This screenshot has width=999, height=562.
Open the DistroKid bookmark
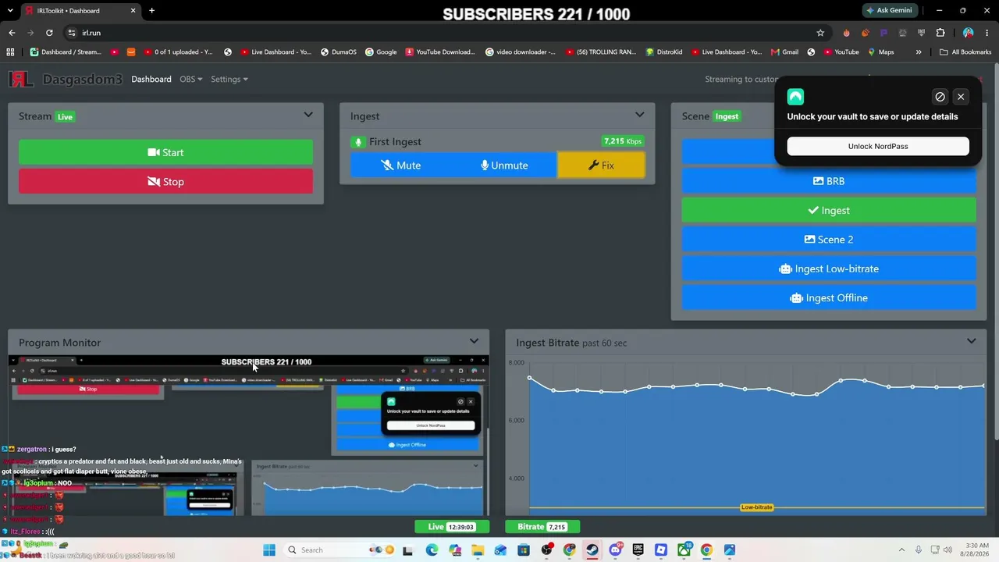point(664,52)
